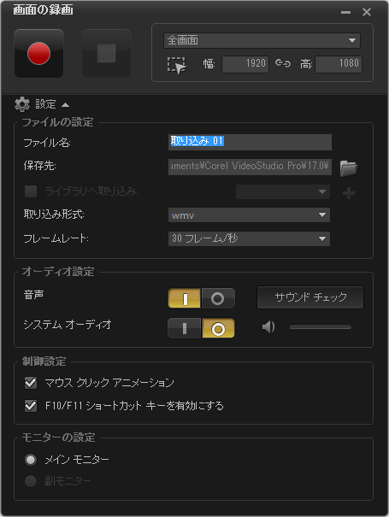Click the plus icon beside library dropdown
The height and width of the screenshot is (517, 389).
coord(349,193)
